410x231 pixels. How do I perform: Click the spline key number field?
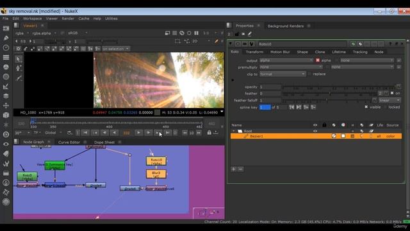click(x=265, y=107)
